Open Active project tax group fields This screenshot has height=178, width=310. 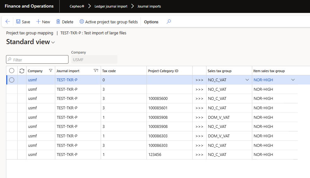pyautogui.click(x=109, y=22)
